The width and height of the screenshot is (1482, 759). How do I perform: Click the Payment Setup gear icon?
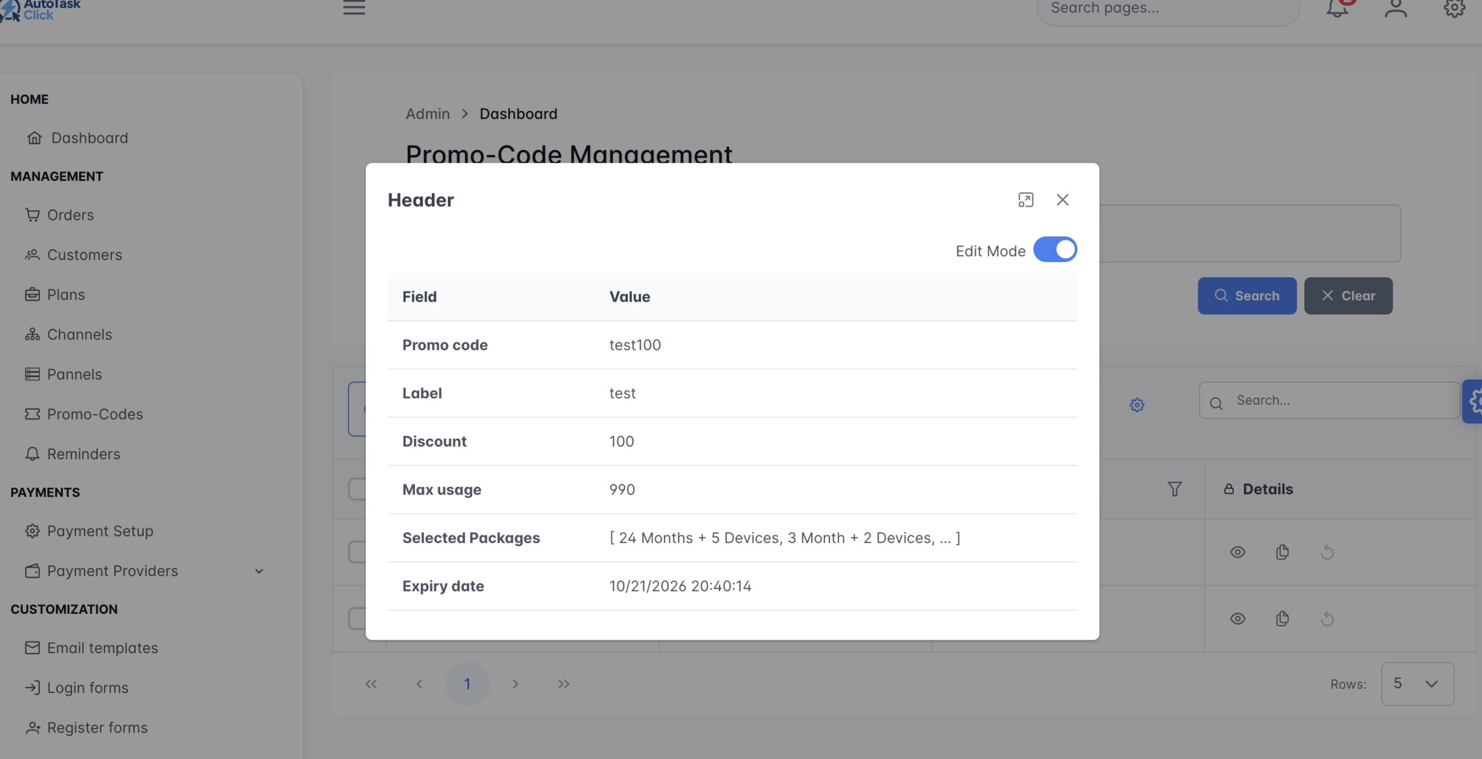point(32,531)
